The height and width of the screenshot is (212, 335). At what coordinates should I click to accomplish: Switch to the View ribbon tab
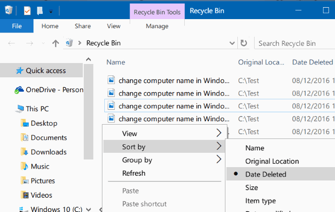pyautogui.click(x=114, y=26)
